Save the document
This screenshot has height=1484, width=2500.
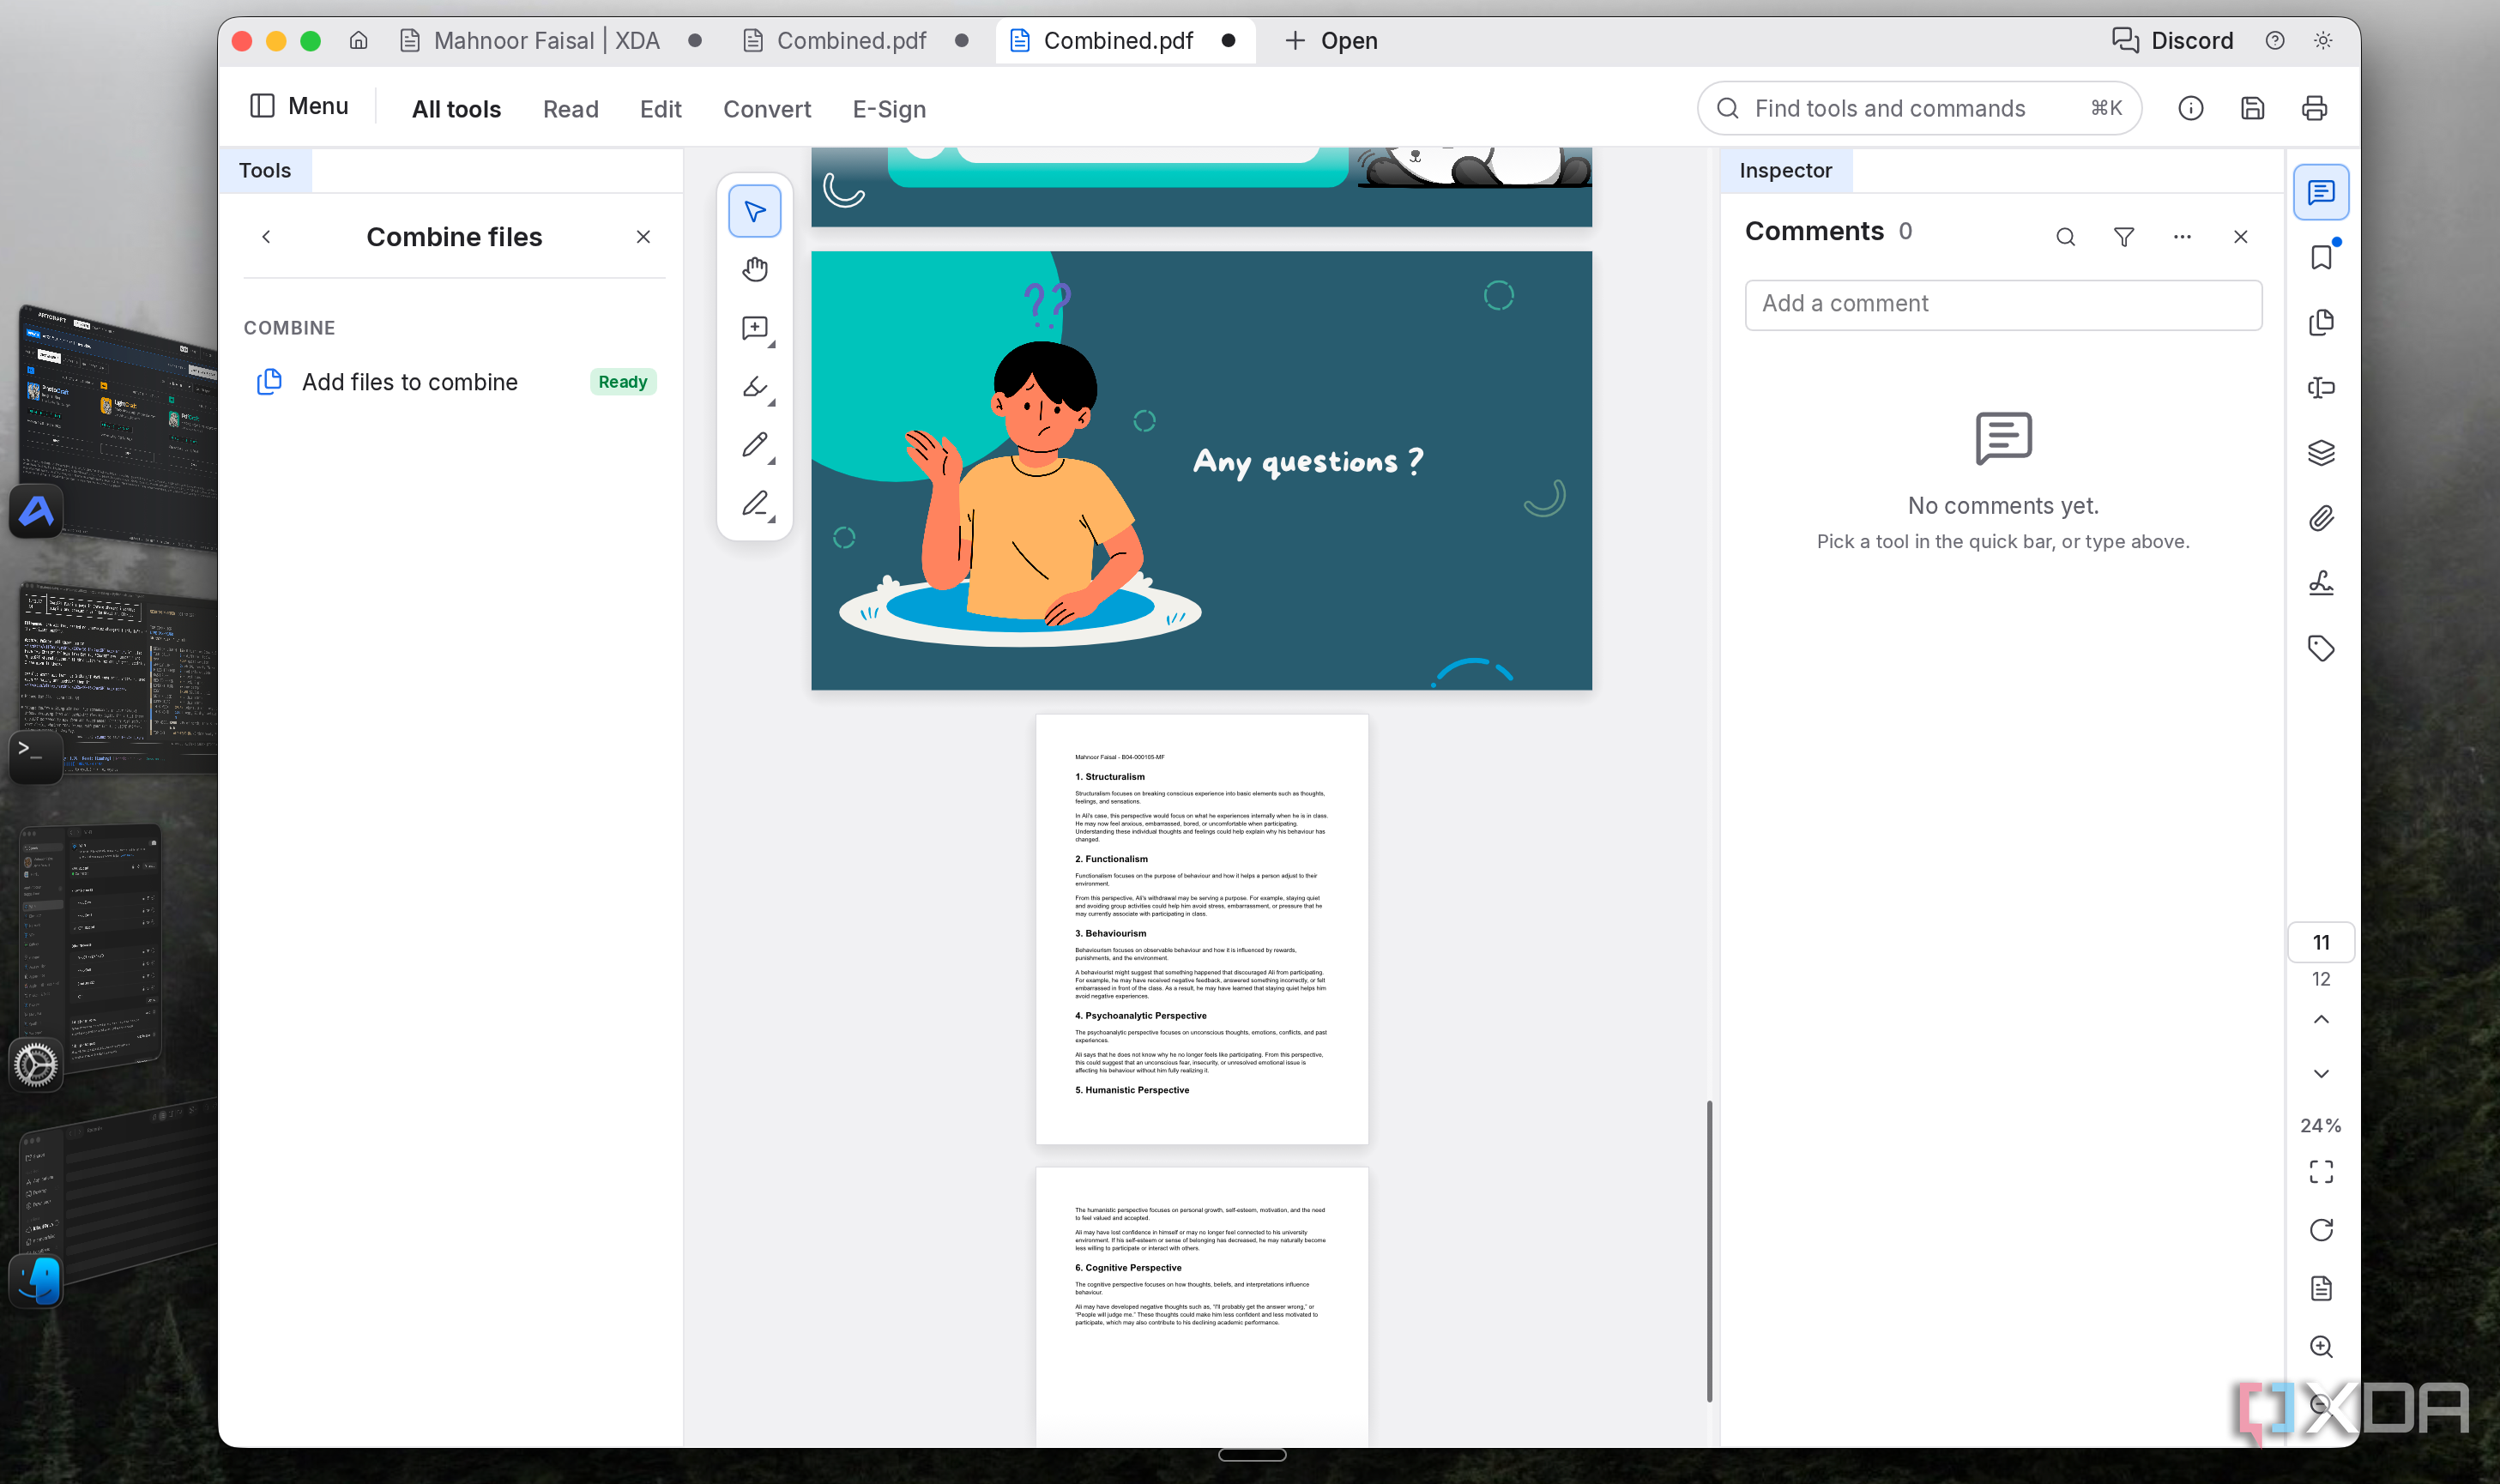2252,108
